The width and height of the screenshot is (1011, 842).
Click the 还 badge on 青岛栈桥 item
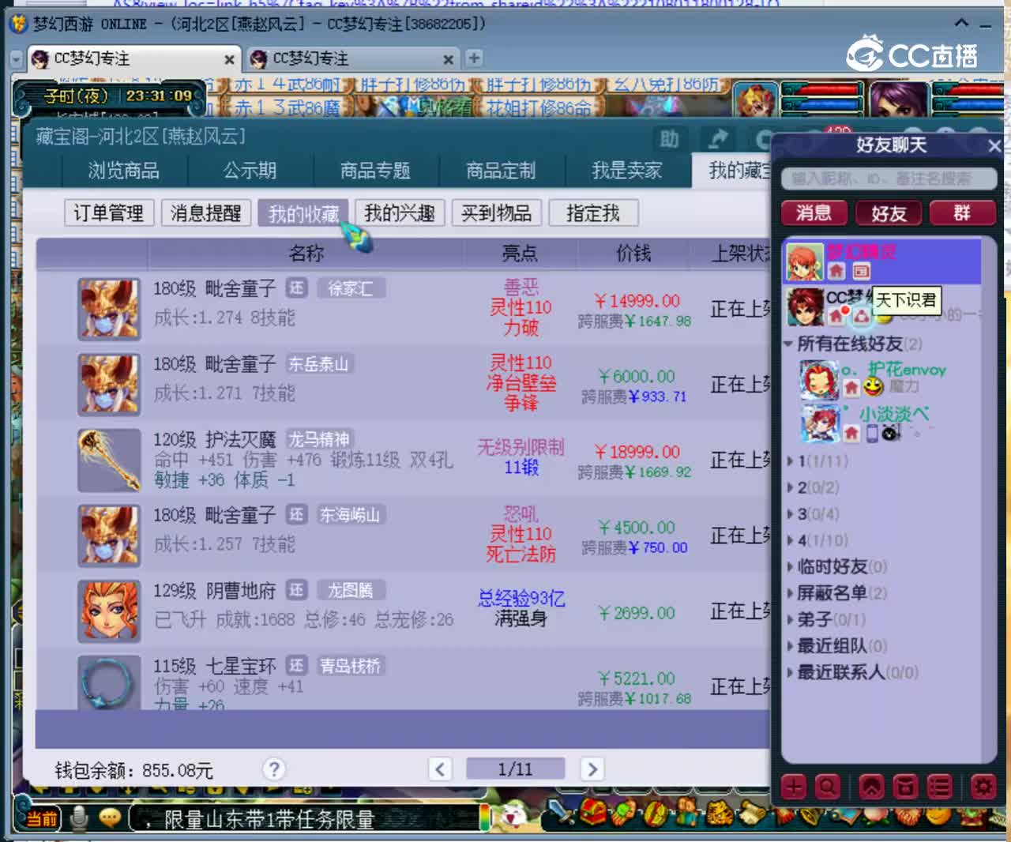pyautogui.click(x=296, y=666)
